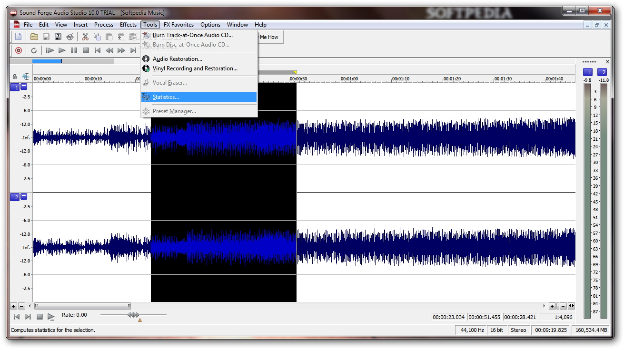Click Forward in transport toolbar

pos(121,50)
